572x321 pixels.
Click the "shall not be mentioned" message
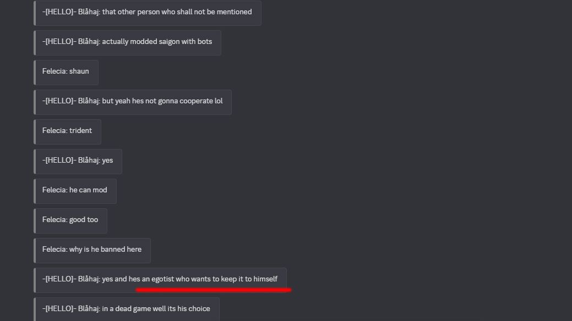click(x=147, y=12)
